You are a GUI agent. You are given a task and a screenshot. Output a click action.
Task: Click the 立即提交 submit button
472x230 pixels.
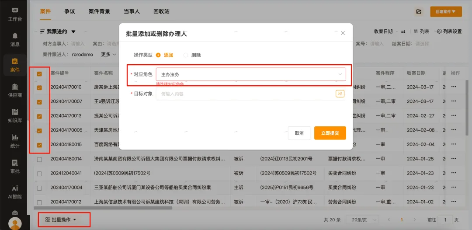click(x=330, y=133)
